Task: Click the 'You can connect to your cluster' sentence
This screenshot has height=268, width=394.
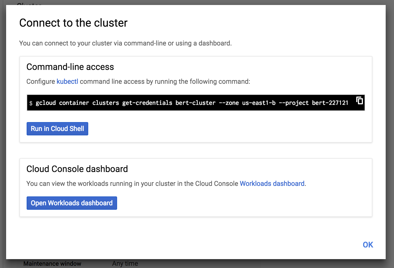Action: [125, 43]
